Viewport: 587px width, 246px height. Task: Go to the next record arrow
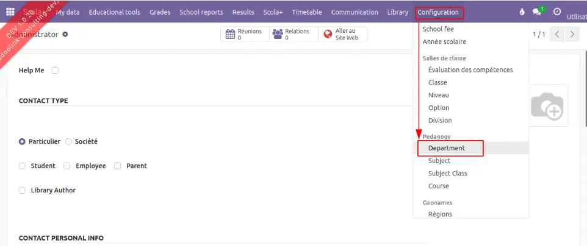click(572, 35)
